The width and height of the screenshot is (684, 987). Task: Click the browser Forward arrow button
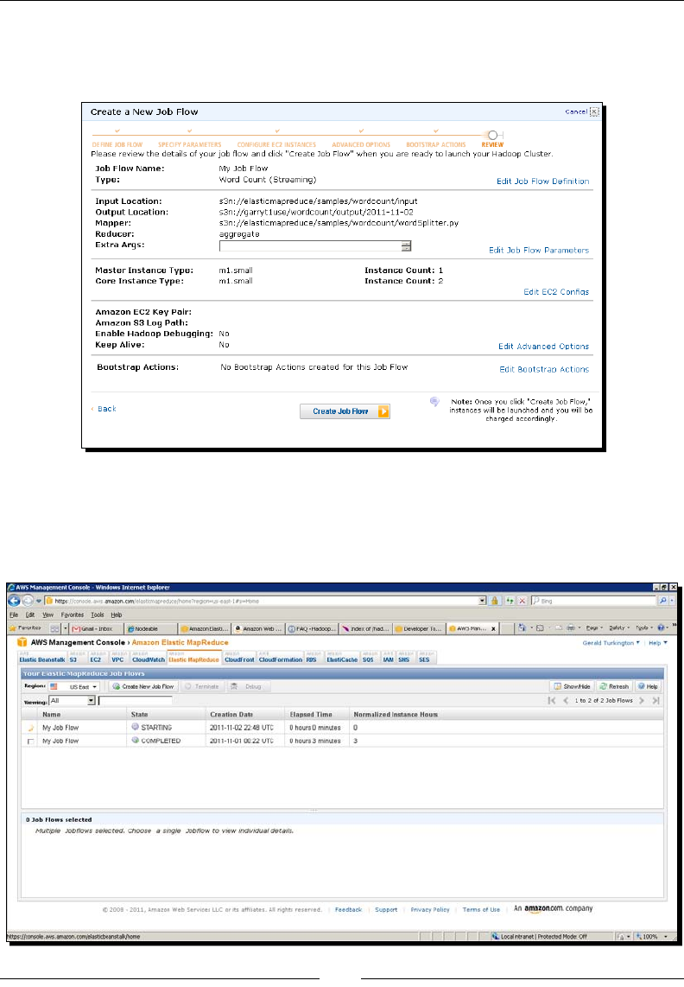tap(27, 601)
